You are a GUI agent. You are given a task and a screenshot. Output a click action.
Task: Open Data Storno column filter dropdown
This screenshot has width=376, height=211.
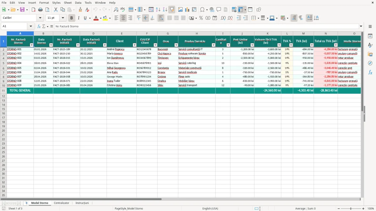click(51, 45)
